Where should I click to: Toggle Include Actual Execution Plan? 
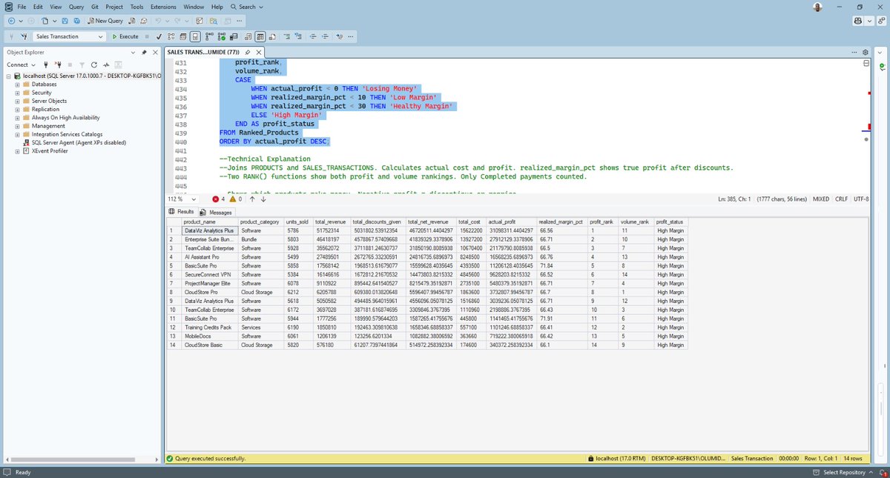(x=209, y=36)
